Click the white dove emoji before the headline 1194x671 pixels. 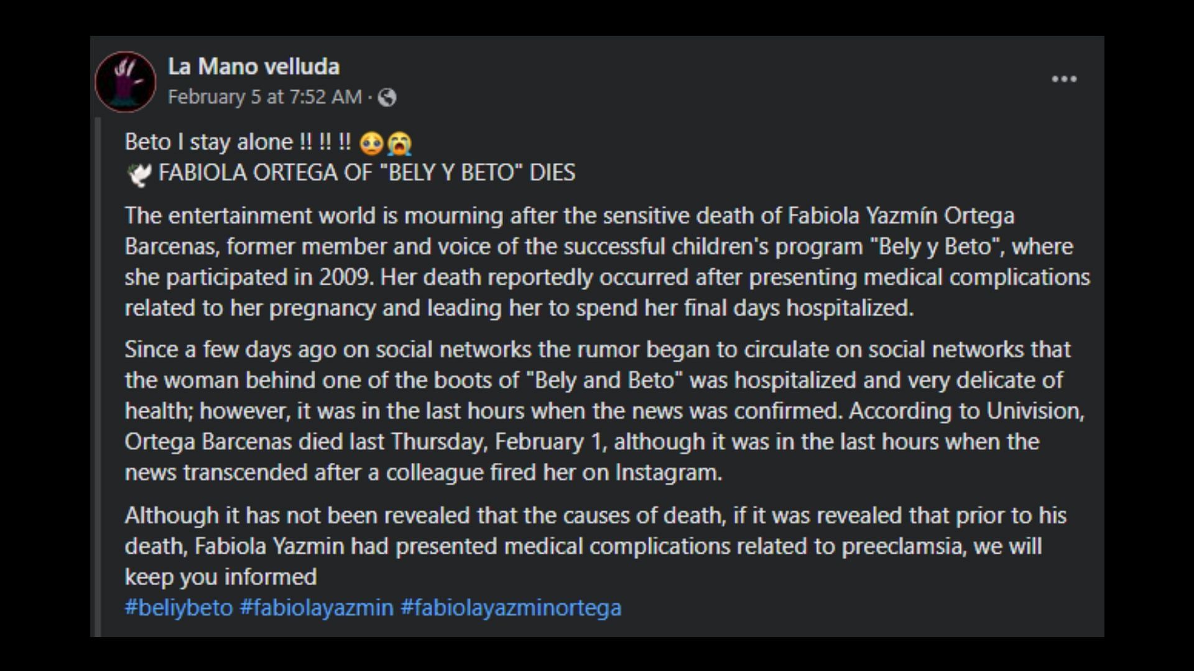click(139, 174)
